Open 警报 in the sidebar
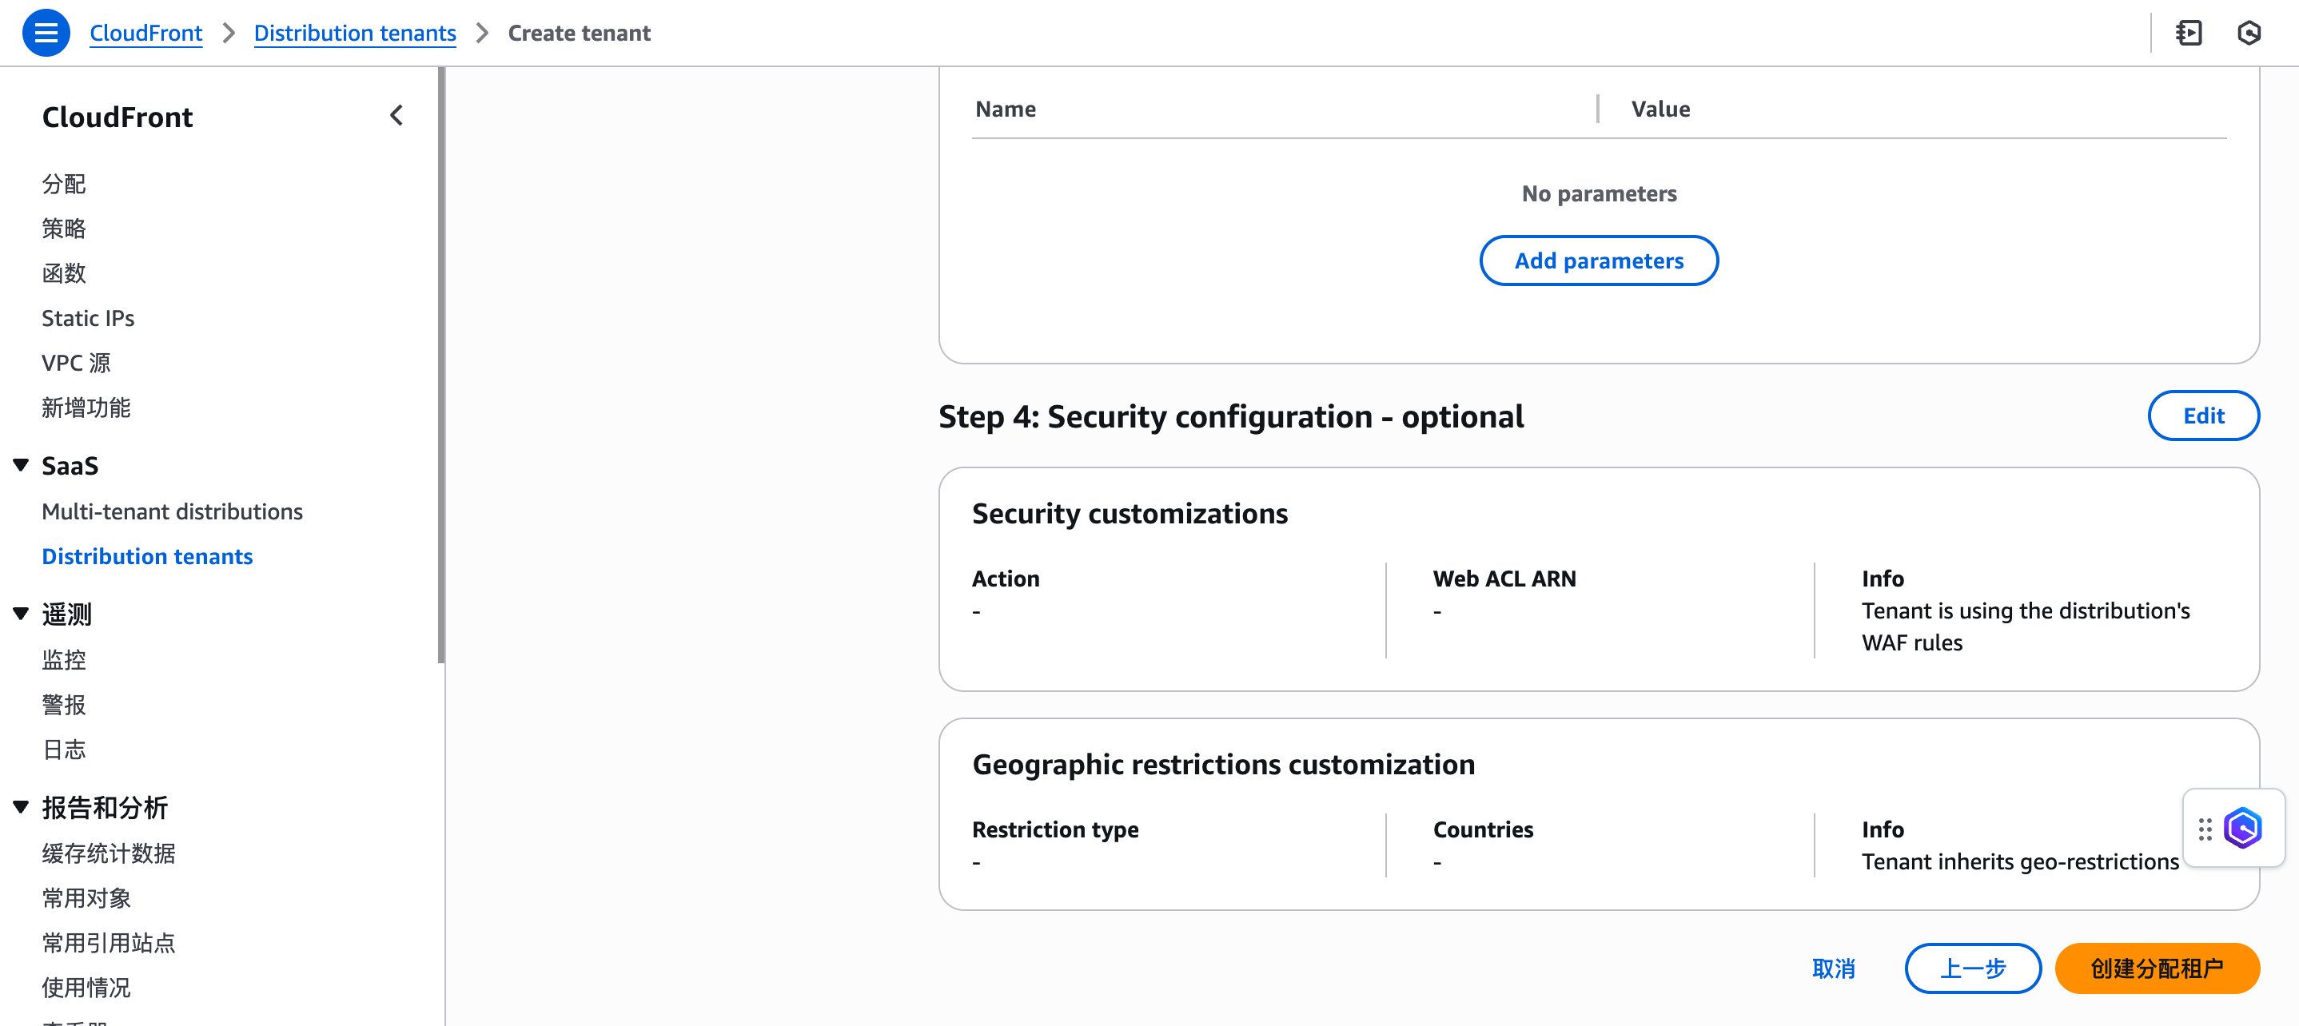Screen dimensions: 2299x1026 point(64,705)
